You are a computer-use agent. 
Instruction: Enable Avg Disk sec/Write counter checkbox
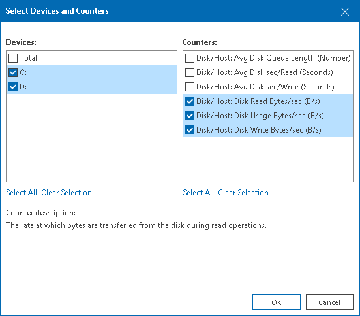point(190,87)
